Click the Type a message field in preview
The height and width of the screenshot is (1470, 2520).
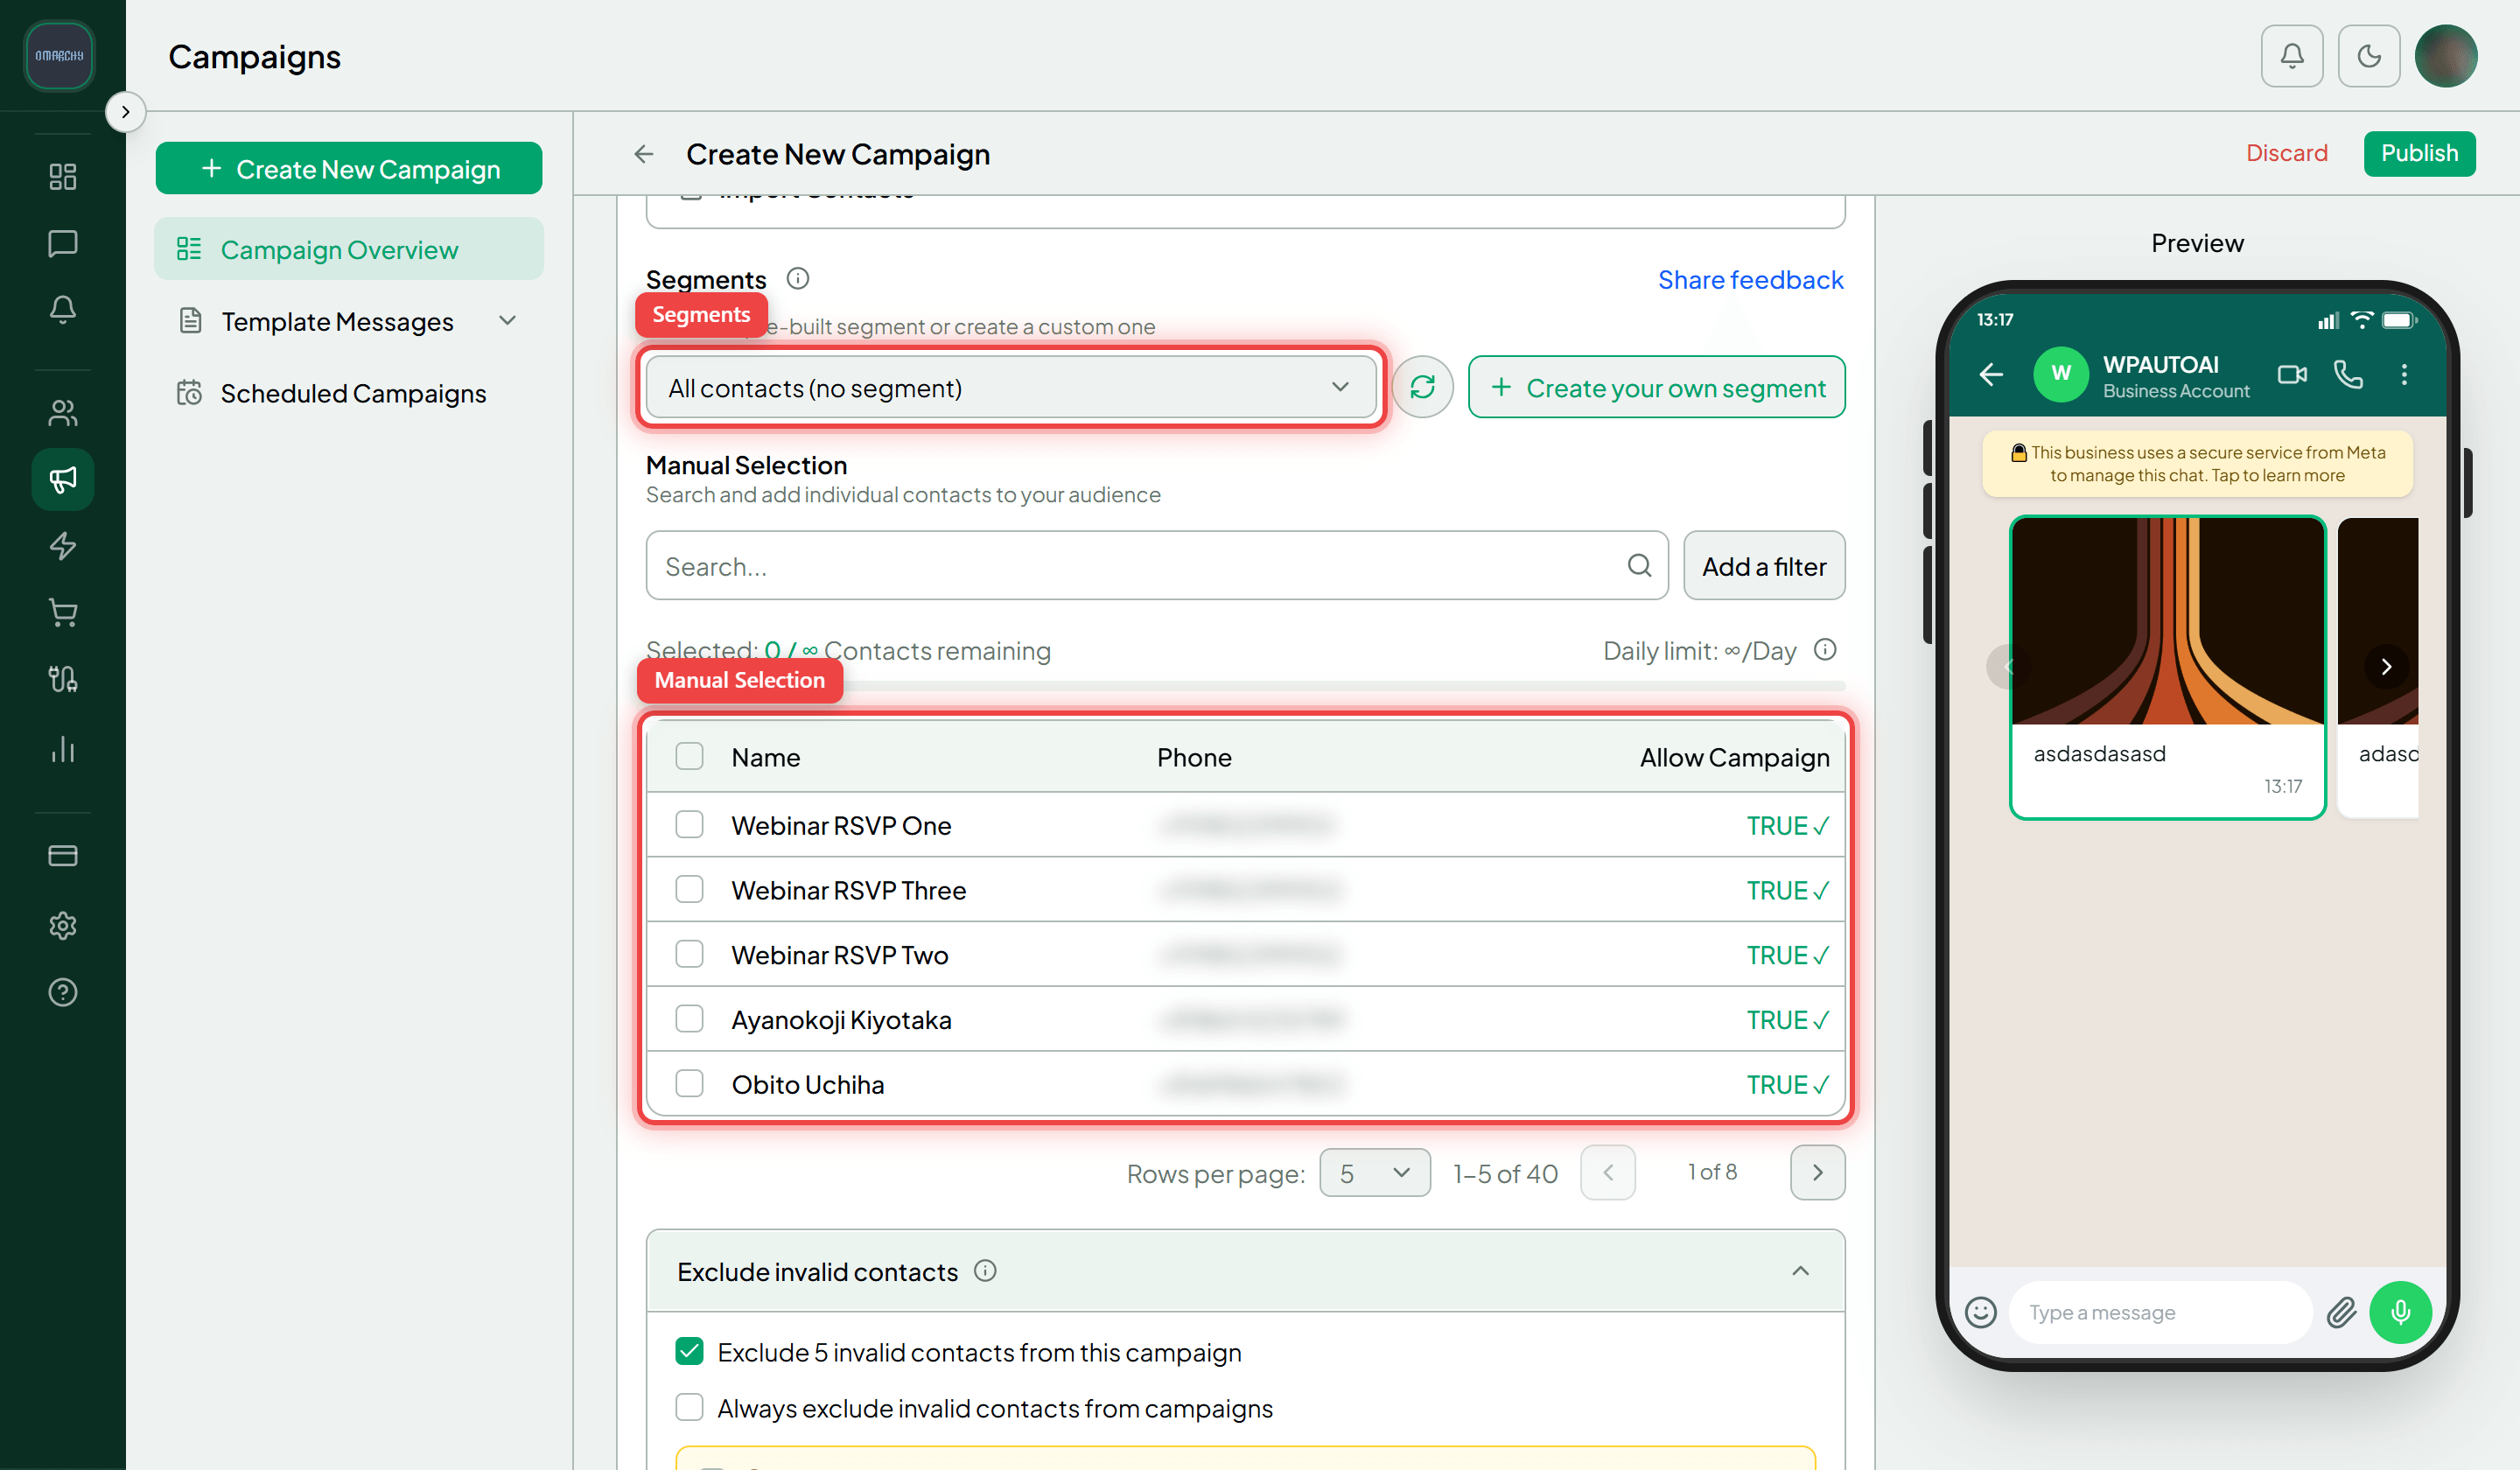[2160, 1312]
